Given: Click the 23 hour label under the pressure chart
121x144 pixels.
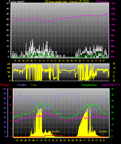Looking at the screenshot, I should pyautogui.click(x=59, y=61).
